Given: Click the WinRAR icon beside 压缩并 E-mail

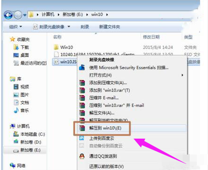Looking at the screenshot, I should click(x=82, y=98).
